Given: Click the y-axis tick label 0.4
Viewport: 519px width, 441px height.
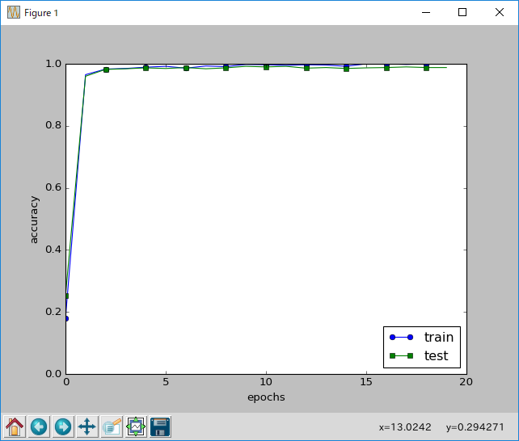Looking at the screenshot, I should (x=53, y=250).
